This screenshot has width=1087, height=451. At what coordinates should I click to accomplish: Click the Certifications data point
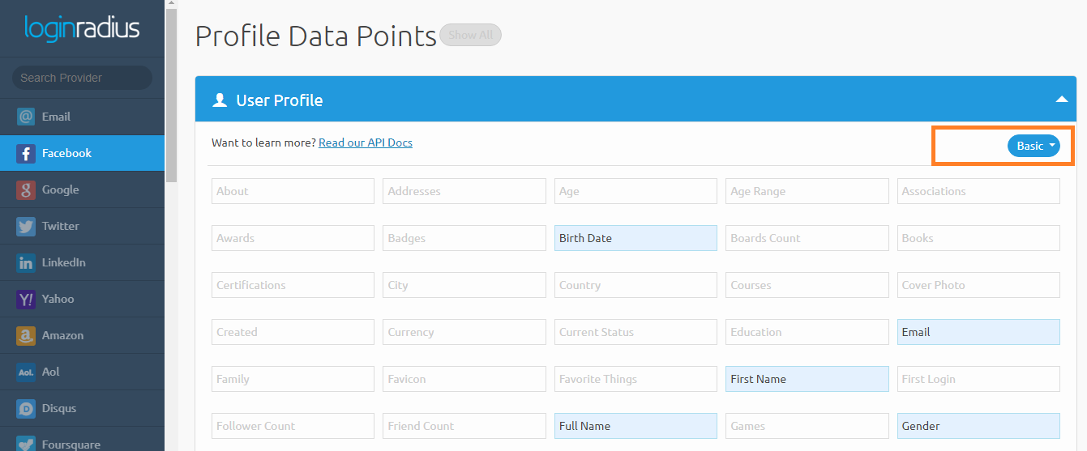[293, 285]
